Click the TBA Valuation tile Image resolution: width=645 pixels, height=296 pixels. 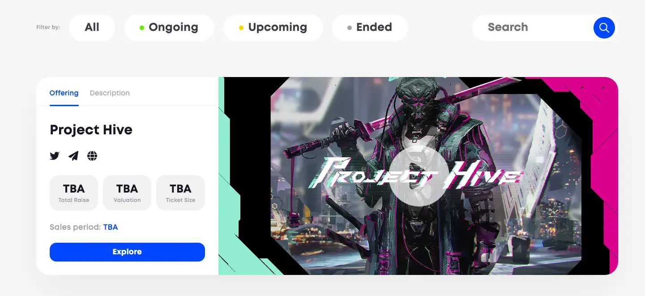point(127,193)
